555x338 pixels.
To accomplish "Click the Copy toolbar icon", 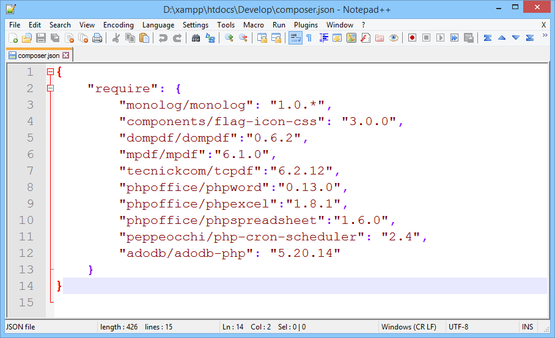I will coord(130,38).
